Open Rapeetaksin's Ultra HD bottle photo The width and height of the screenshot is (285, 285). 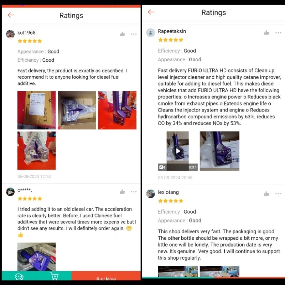coord(219,151)
